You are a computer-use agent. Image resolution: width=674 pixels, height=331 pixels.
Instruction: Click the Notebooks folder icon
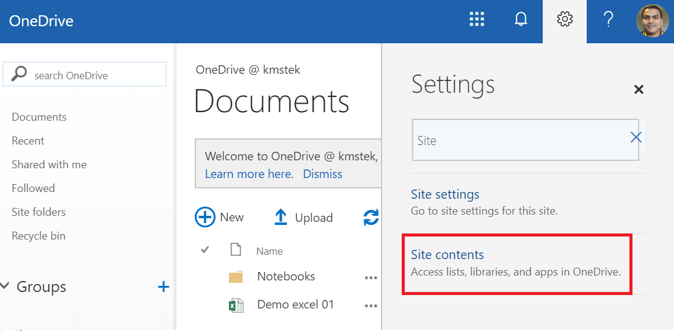point(236,277)
